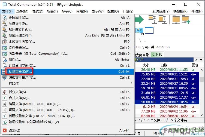Screen dimensions: 205x137
Task: Click the first pack-files toolbar icon
Action: 152,20
